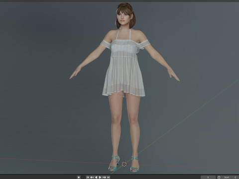Jump to the first frame
239x179 pixels.
(88, 178)
